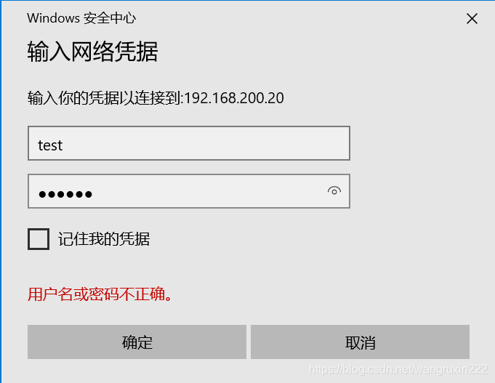Click the 输入网络凭据 heading
This screenshot has width=495, height=383.
[92, 52]
